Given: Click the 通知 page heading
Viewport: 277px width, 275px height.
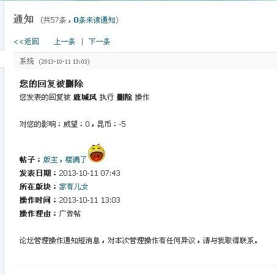Looking at the screenshot, I should (23, 20).
